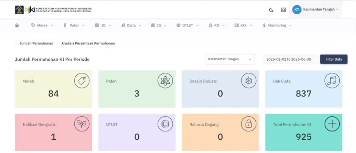Toggle dark mode moon icon
The image size is (356, 153).
[271, 10]
